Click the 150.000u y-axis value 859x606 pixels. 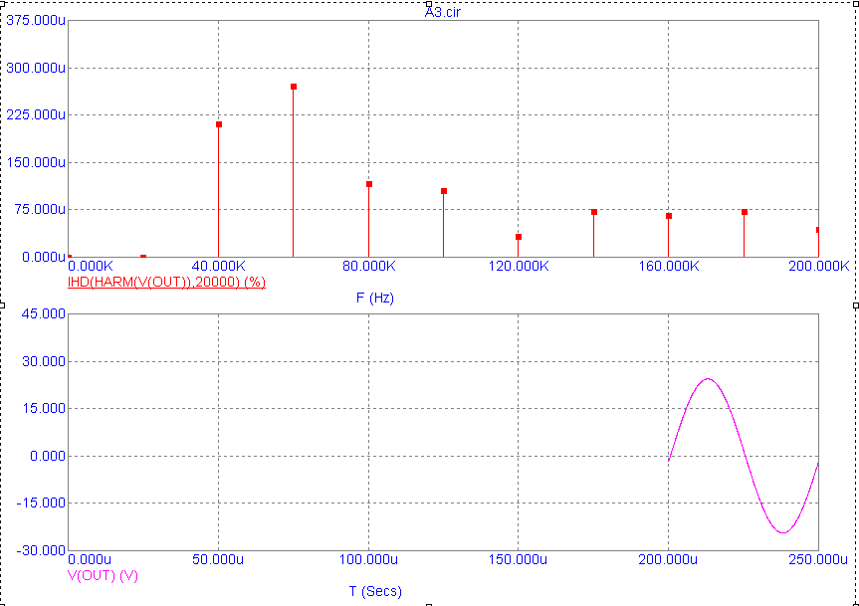click(36, 162)
